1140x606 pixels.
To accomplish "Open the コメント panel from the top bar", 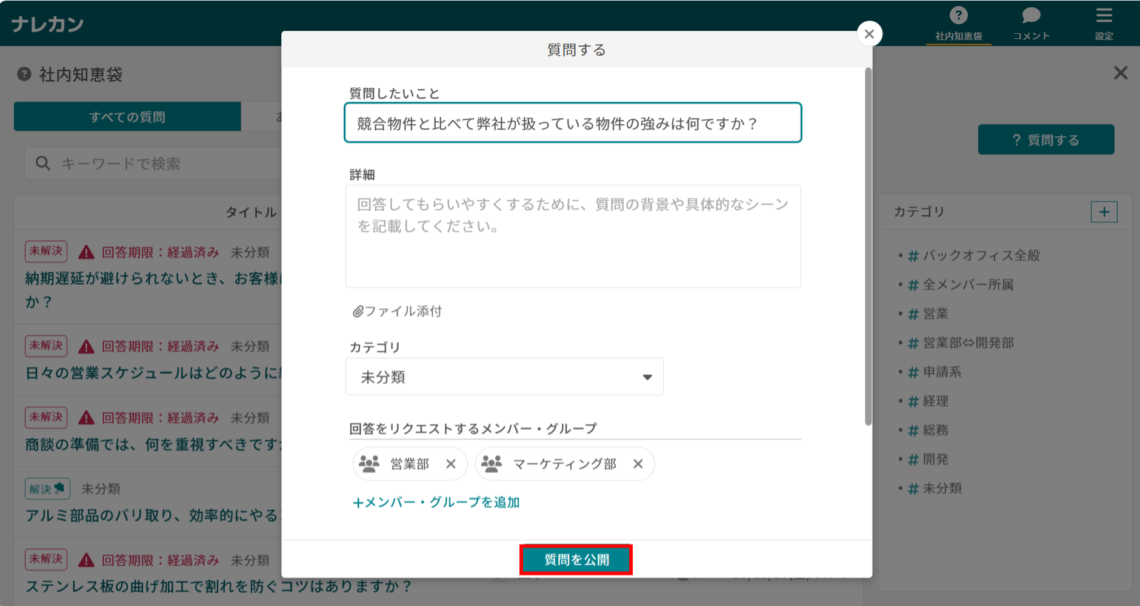I will [1031, 16].
